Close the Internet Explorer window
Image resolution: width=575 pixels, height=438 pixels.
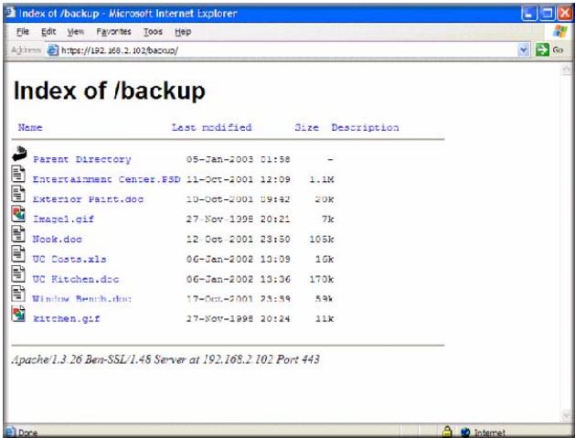pos(565,14)
